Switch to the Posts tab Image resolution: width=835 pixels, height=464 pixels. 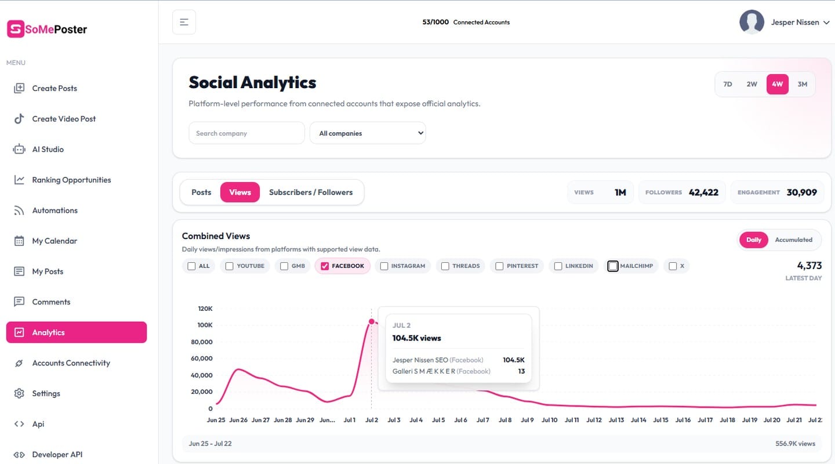(201, 192)
